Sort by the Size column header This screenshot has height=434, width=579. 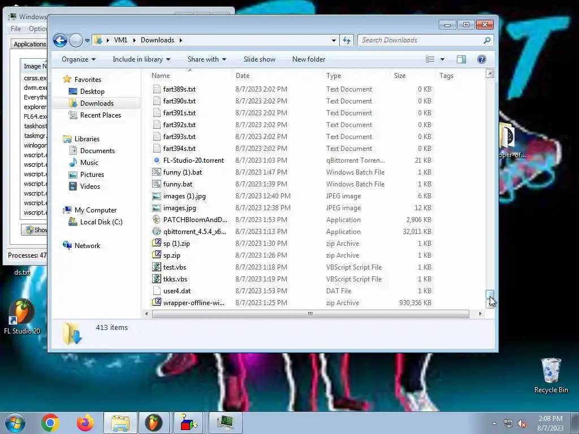point(400,76)
